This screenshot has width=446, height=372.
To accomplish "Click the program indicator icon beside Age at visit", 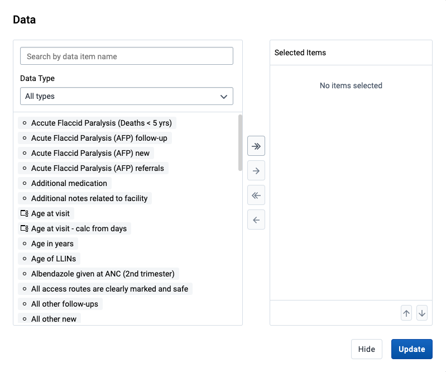I will [25, 213].
